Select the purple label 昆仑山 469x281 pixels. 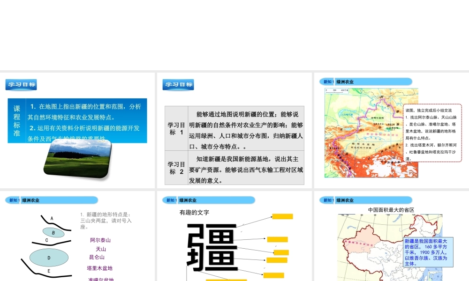pyautogui.click(x=97, y=257)
